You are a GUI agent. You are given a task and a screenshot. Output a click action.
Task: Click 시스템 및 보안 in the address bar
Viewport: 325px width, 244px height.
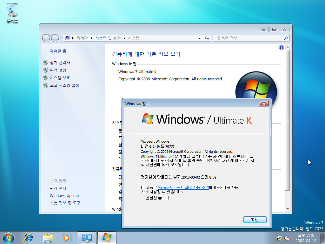pos(108,38)
